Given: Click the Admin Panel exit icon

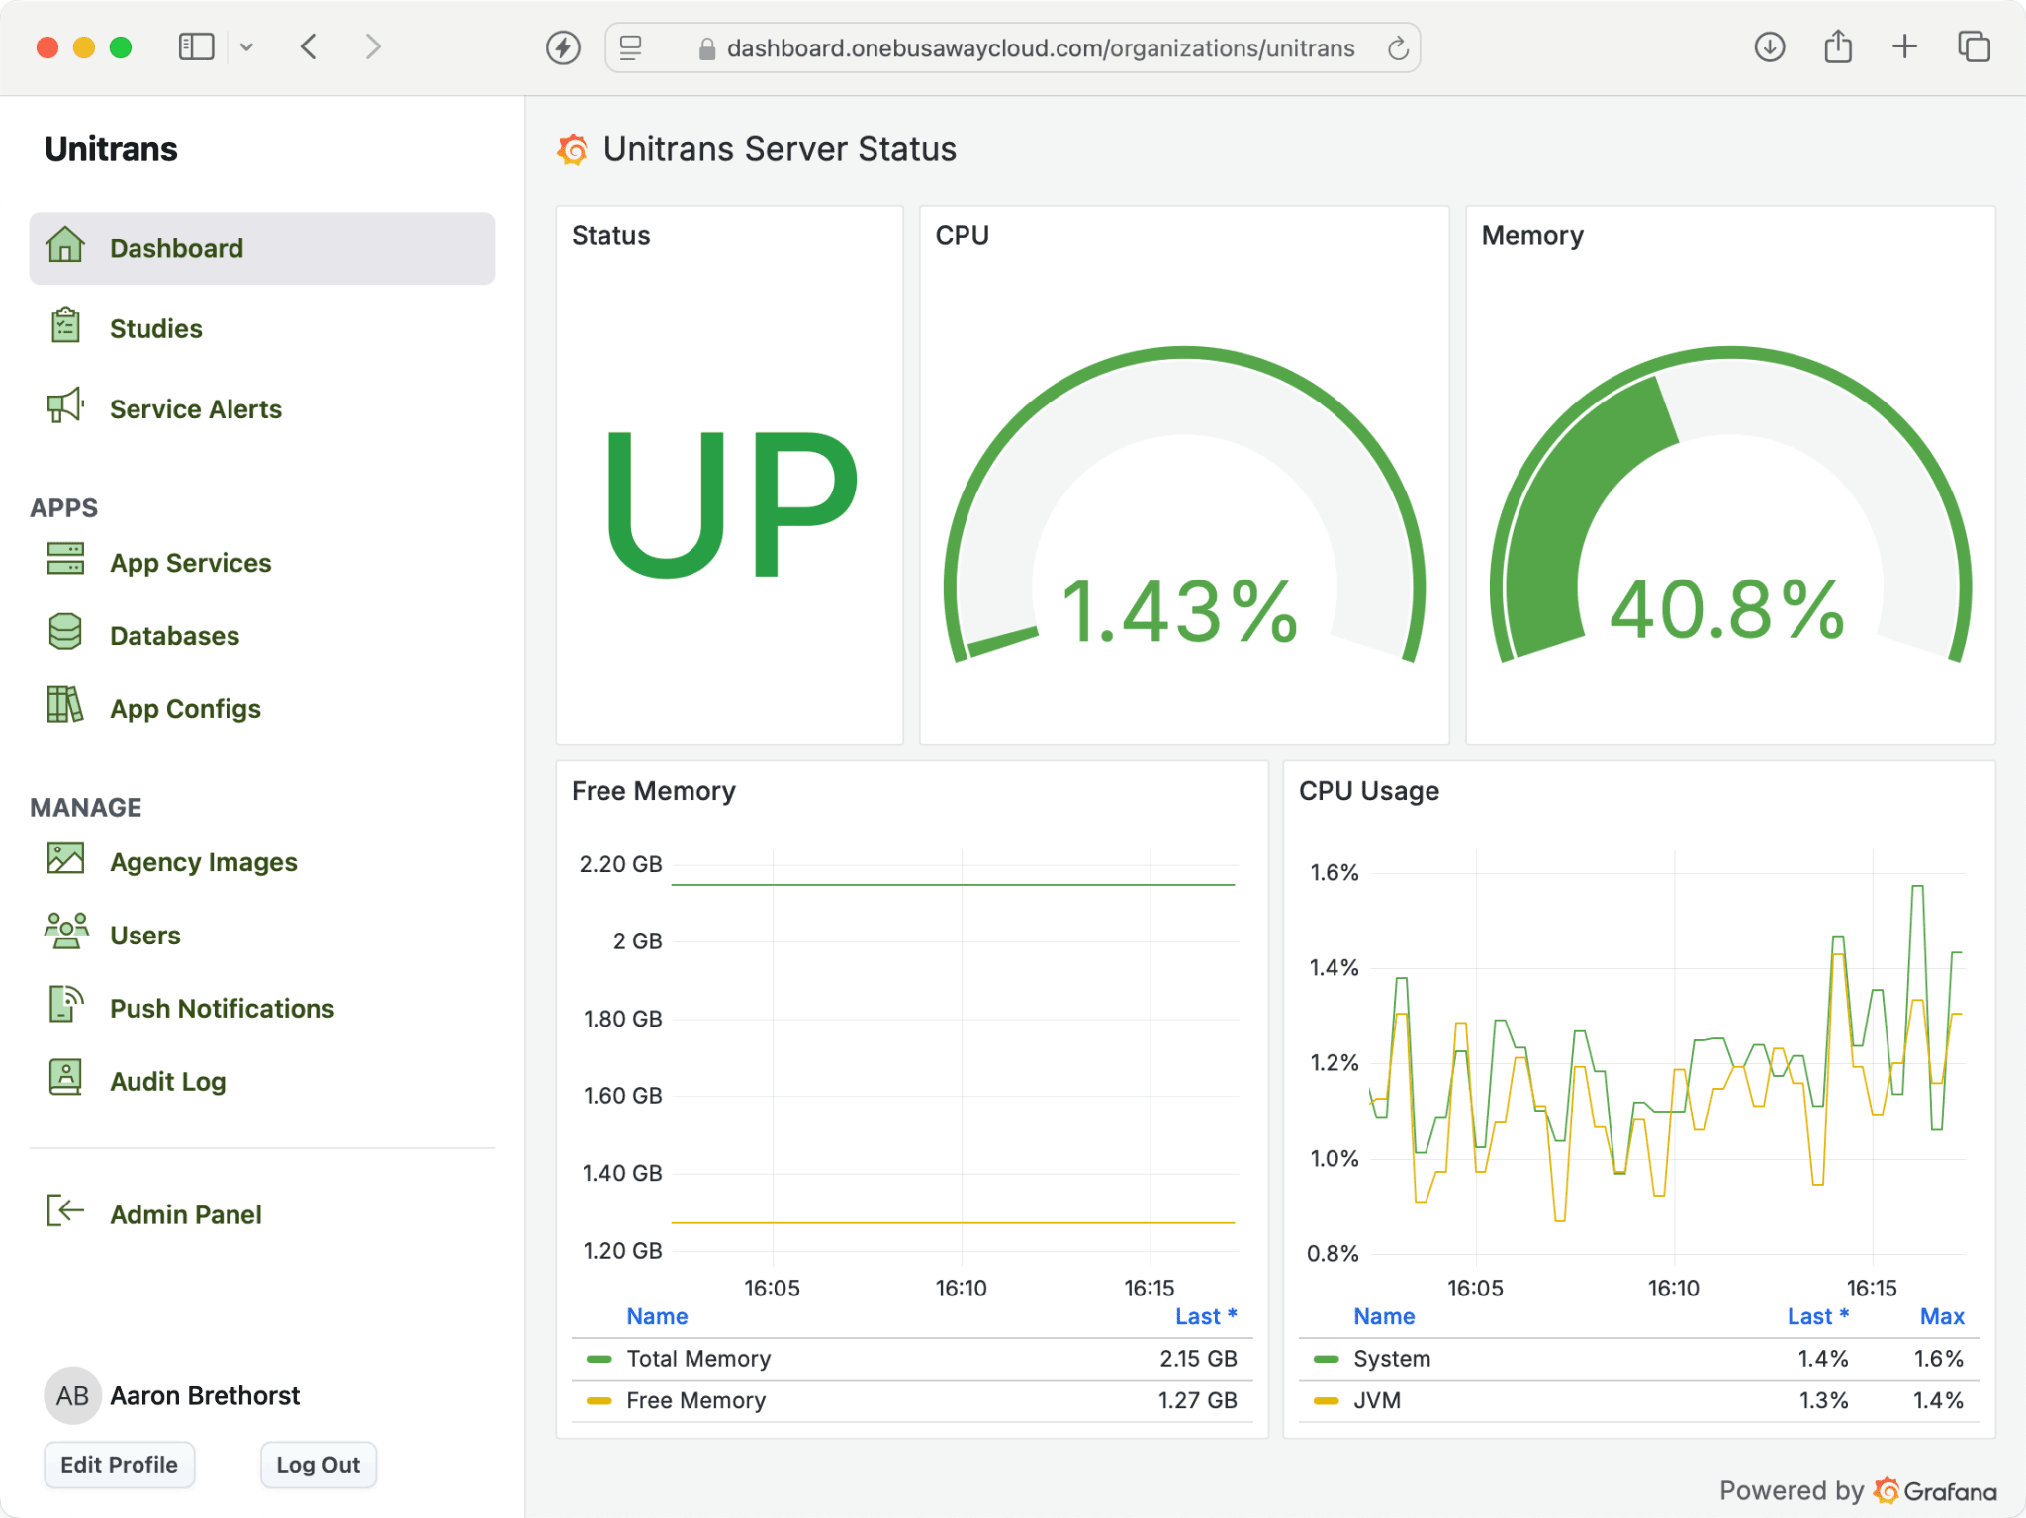Looking at the screenshot, I should tap(65, 1211).
